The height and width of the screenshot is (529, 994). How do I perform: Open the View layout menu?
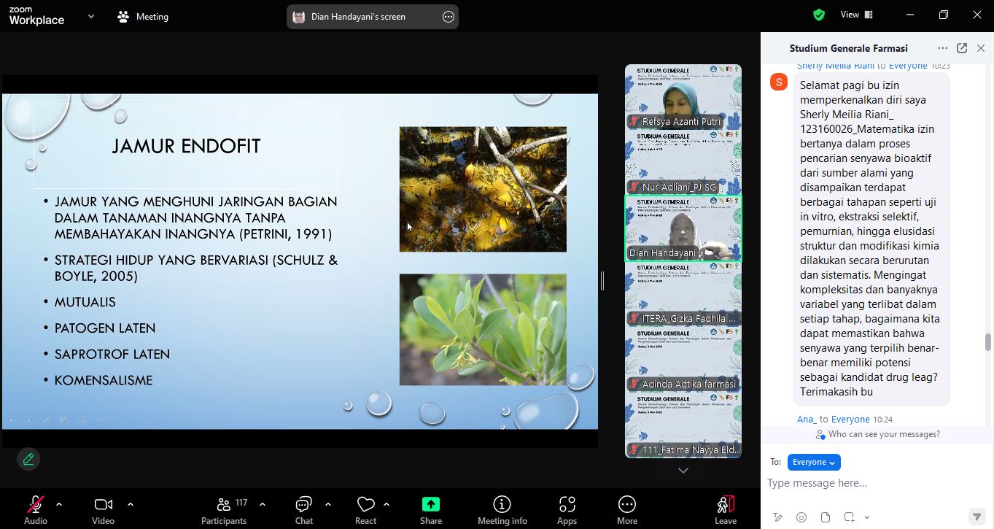click(856, 15)
